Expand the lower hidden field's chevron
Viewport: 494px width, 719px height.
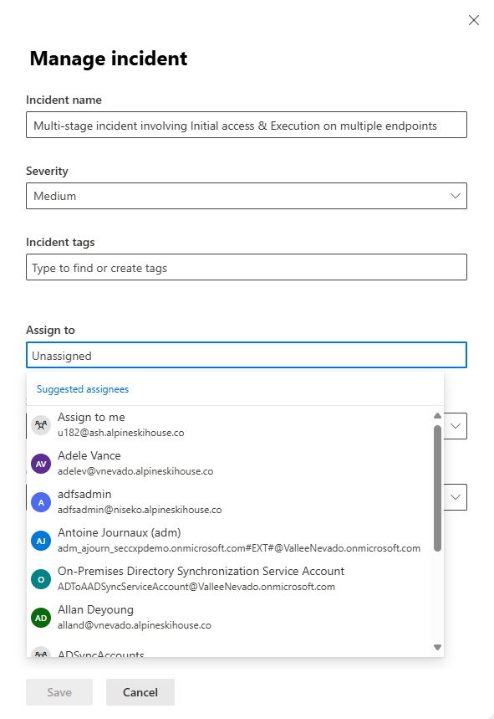coord(455,496)
